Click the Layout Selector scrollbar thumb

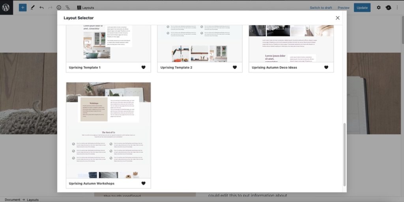pos(344,154)
